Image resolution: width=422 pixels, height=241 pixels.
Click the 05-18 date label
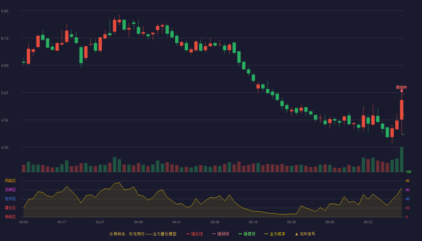(253, 222)
